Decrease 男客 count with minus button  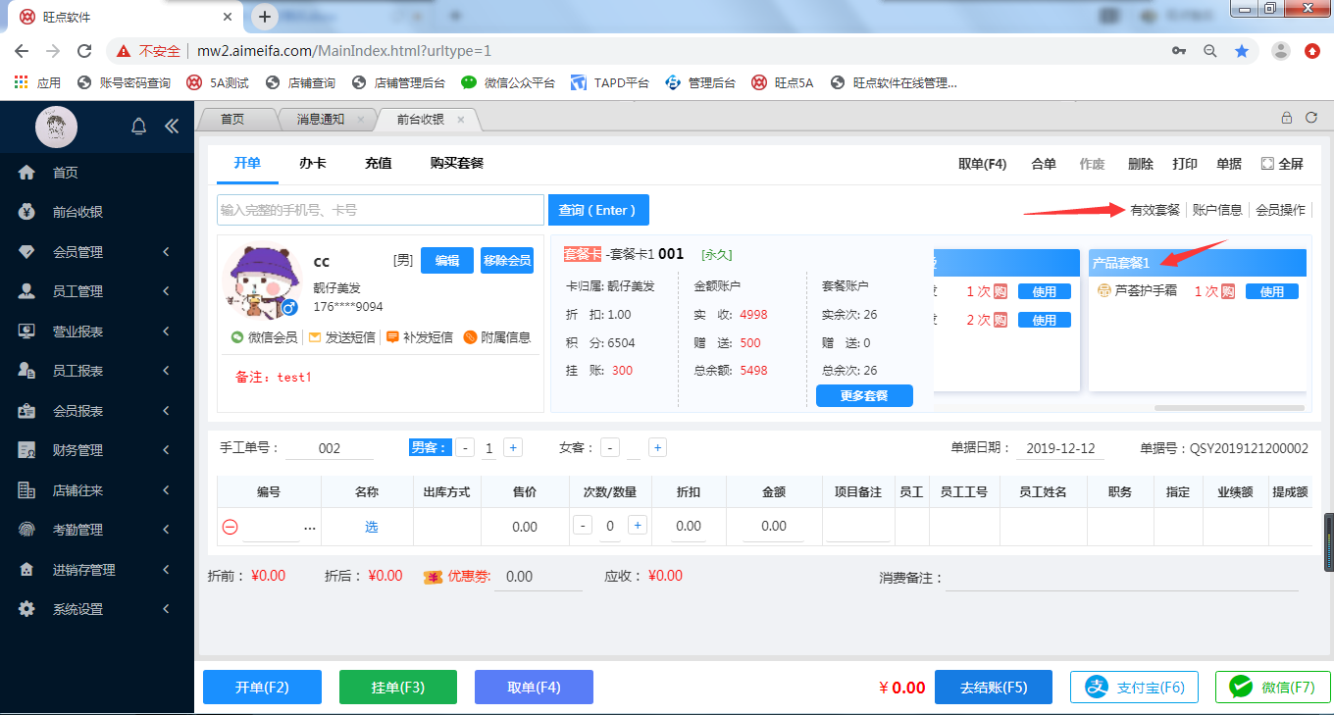coord(465,447)
